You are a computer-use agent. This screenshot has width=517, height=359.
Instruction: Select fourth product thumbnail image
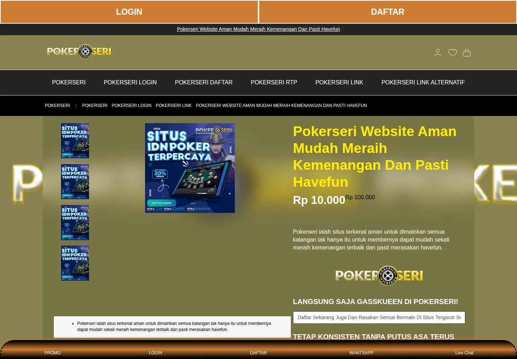[75, 263]
